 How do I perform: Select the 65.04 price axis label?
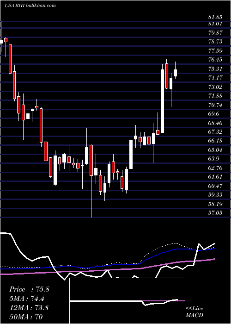[215, 150]
